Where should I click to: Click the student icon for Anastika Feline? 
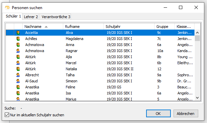(18, 87)
